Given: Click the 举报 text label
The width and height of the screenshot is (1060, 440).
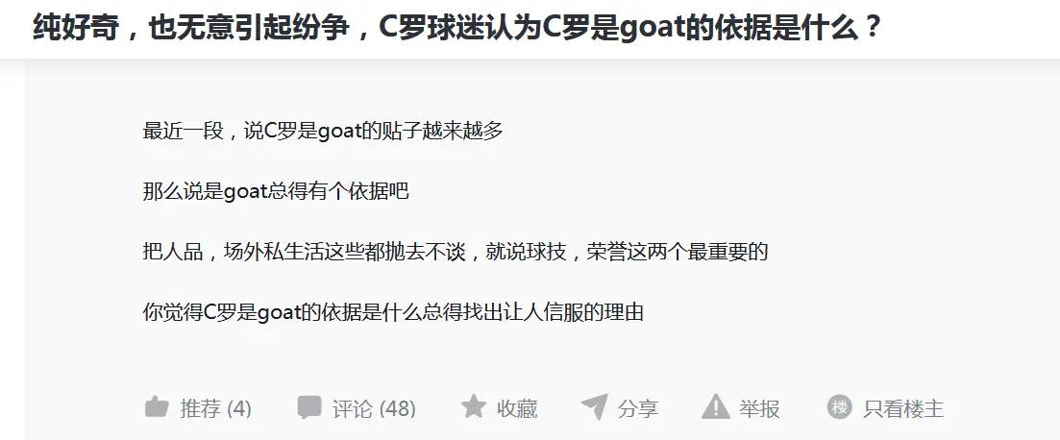Looking at the screenshot, I should tap(759, 409).
